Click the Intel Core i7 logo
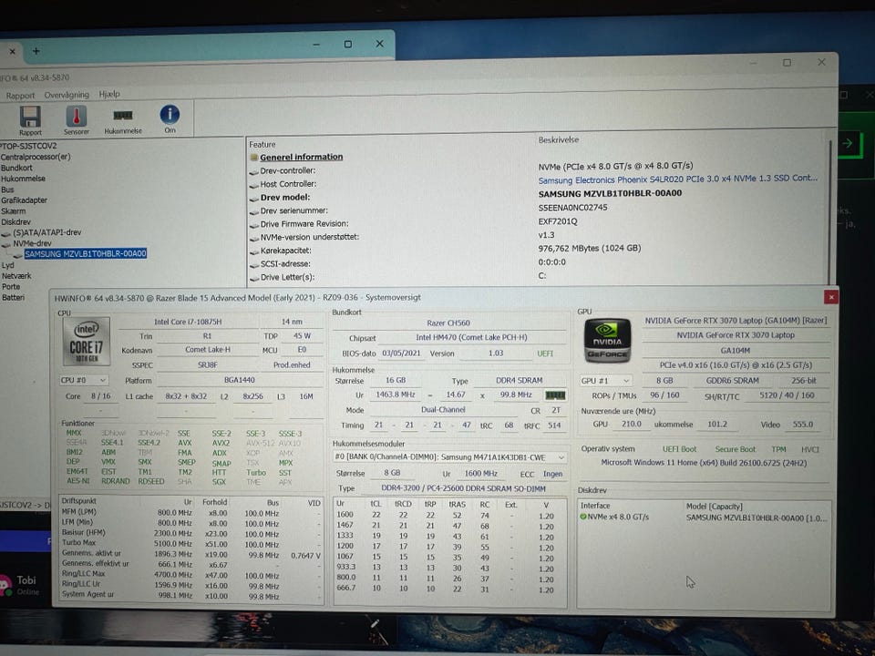Screen dimensions: 875x656 point(87,343)
